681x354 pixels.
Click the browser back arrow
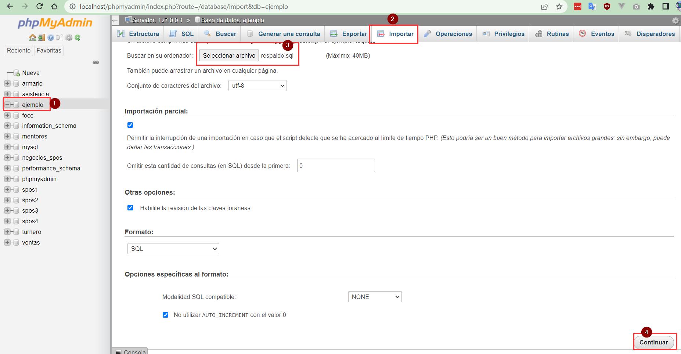click(10, 6)
